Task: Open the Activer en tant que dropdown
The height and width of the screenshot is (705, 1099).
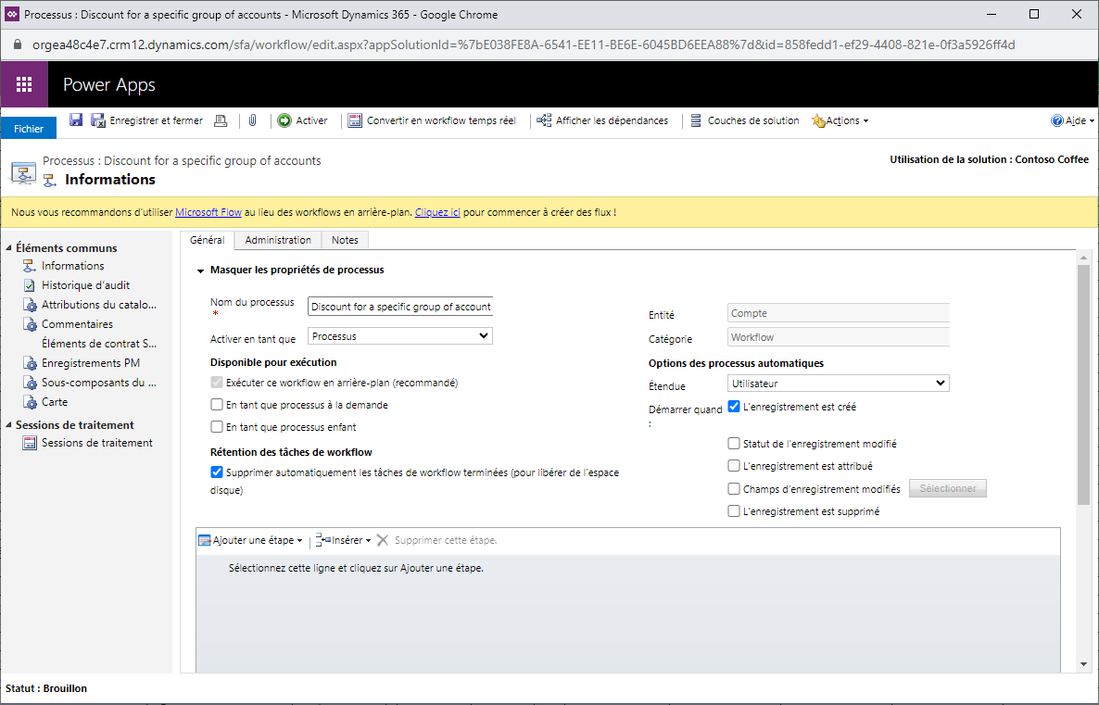Action: tap(398, 334)
